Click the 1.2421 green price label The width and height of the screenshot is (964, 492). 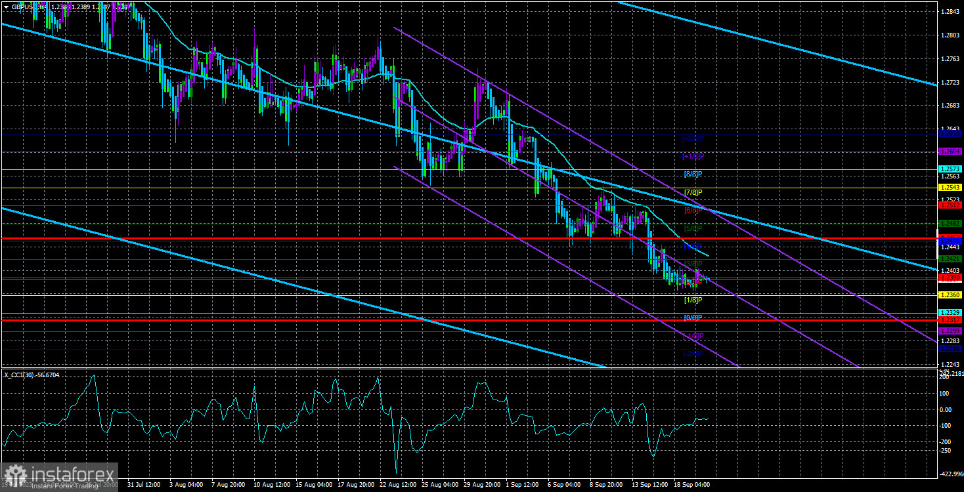(951, 259)
